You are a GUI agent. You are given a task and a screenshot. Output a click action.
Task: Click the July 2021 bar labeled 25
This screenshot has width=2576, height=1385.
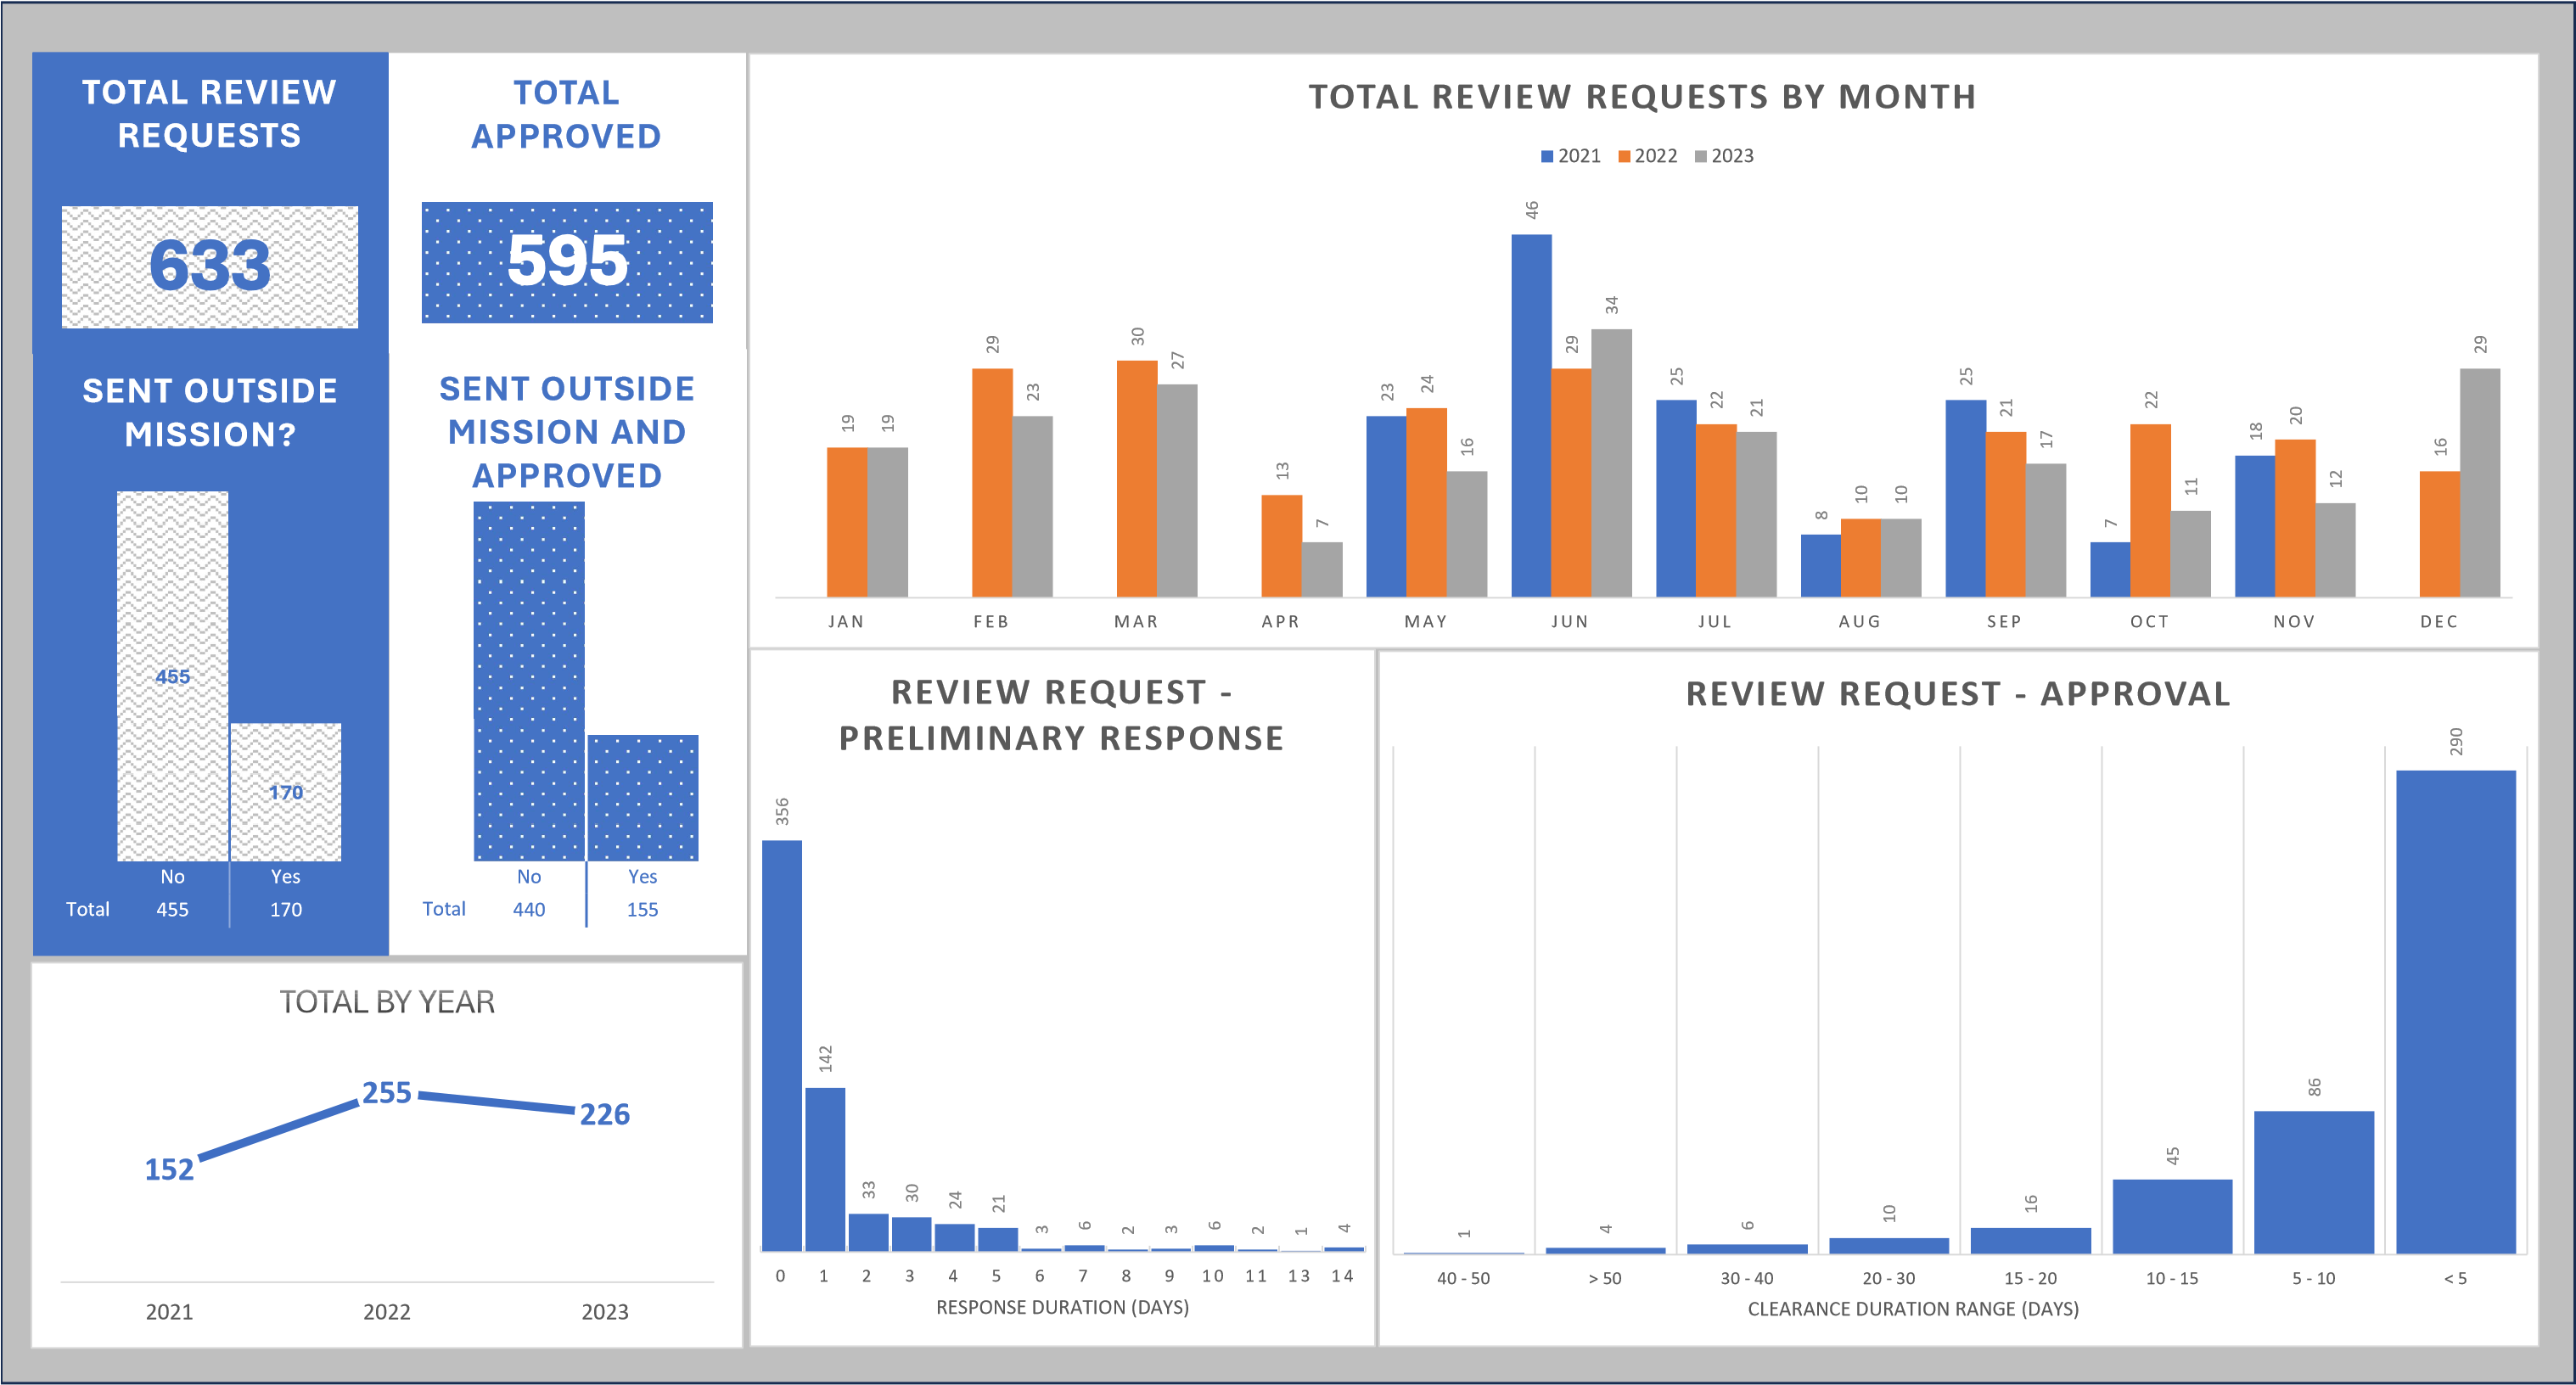coord(1676,499)
